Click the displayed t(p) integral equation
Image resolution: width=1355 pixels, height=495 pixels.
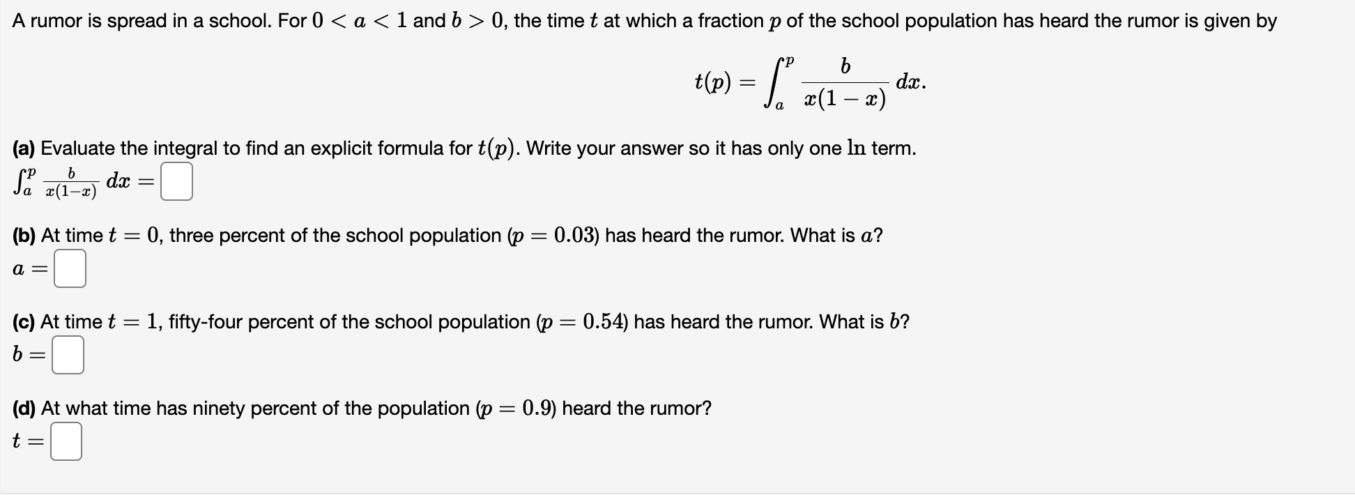[809, 84]
